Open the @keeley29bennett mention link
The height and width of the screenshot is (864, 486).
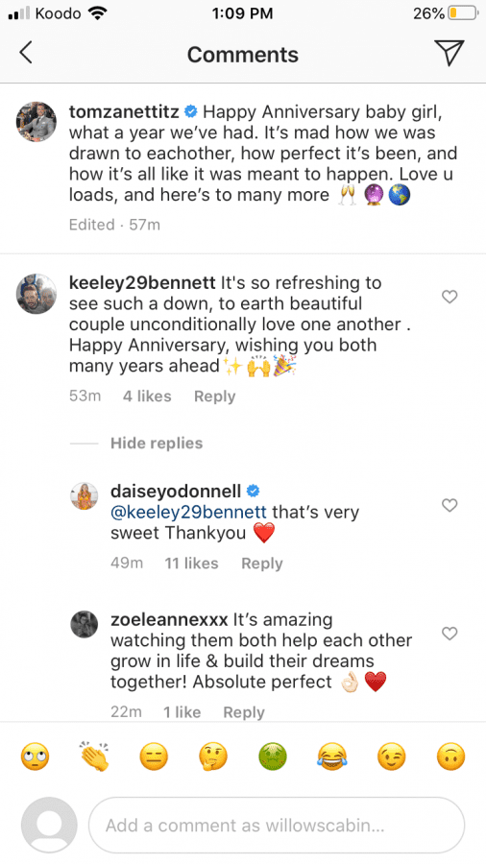tap(189, 512)
